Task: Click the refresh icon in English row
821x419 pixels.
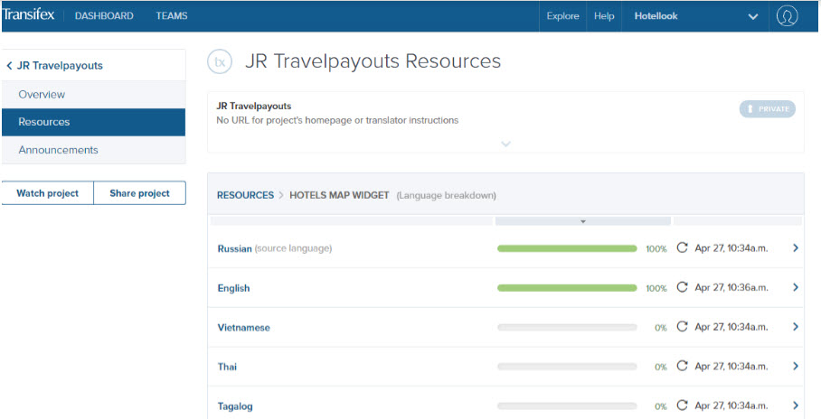Action: click(x=682, y=287)
